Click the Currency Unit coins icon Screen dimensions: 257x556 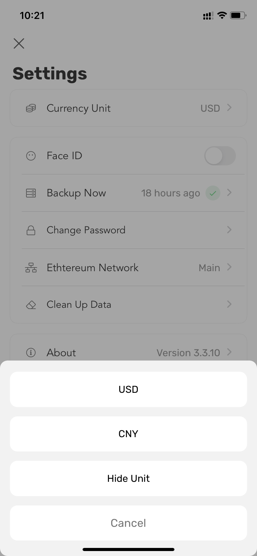pyautogui.click(x=31, y=108)
